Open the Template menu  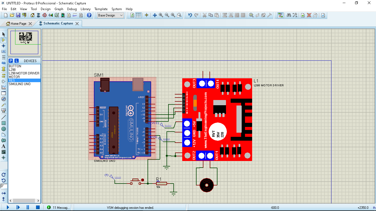coord(101,9)
